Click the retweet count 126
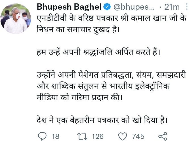This screenshot has width=189, height=142. (x=98, y=136)
